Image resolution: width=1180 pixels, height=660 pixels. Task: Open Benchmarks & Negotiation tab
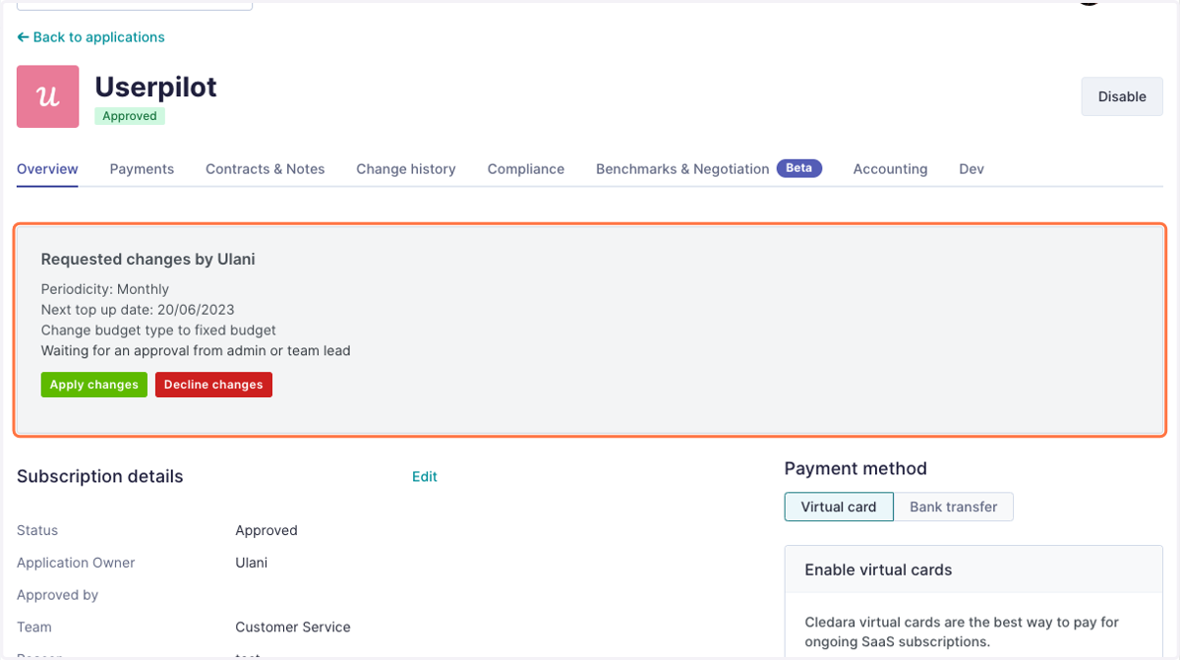[682, 169]
